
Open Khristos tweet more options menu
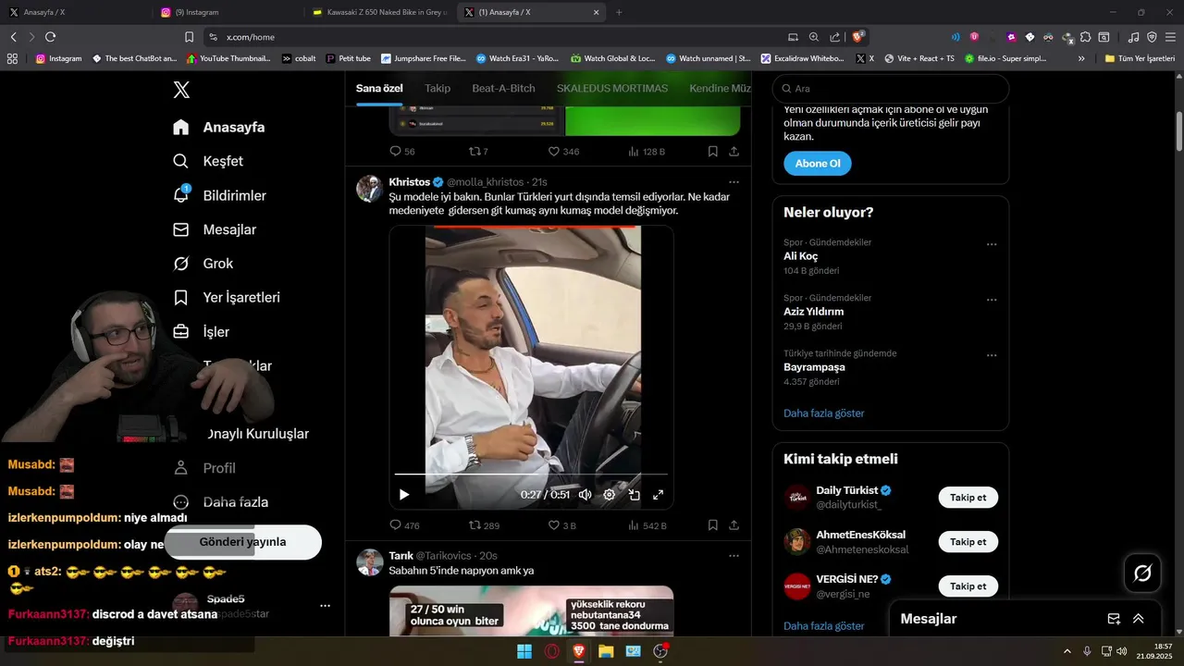pos(734,182)
